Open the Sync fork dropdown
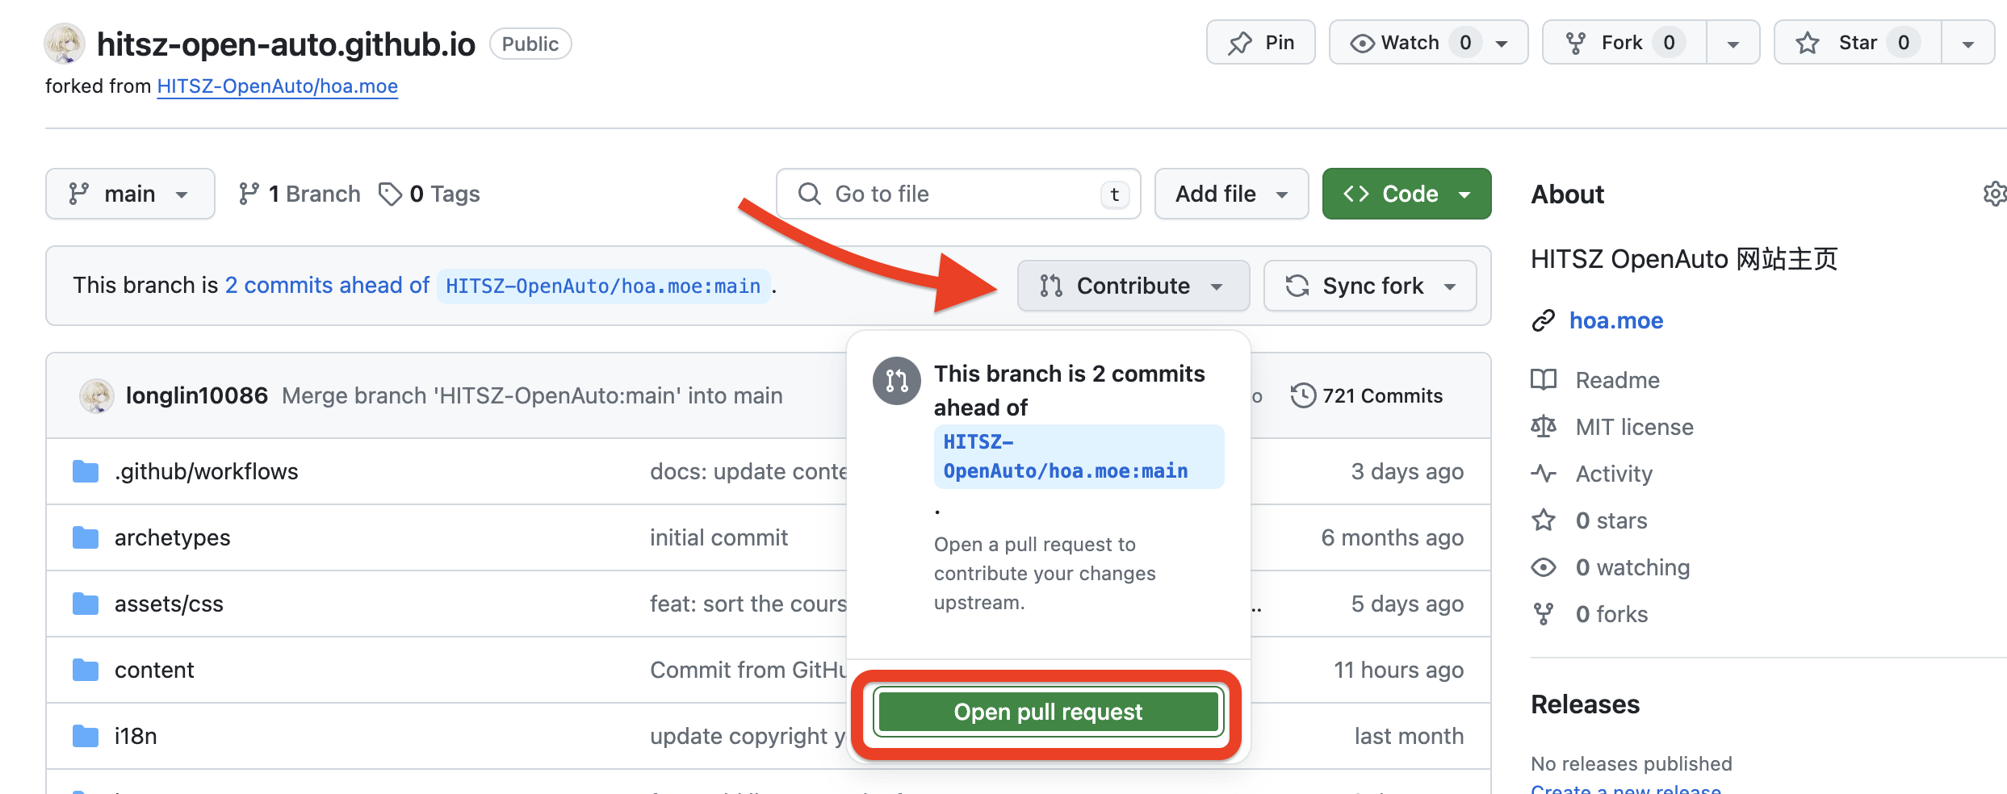Screen dimensions: 2007x794 pos(1370,286)
